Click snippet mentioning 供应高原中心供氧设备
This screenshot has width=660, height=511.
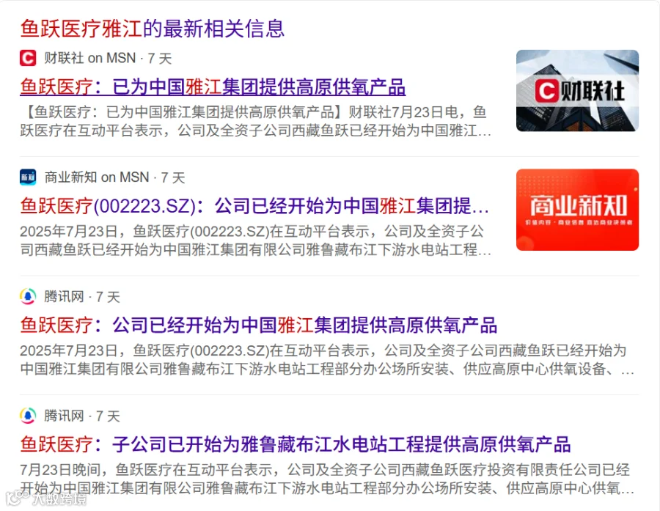click(x=327, y=360)
